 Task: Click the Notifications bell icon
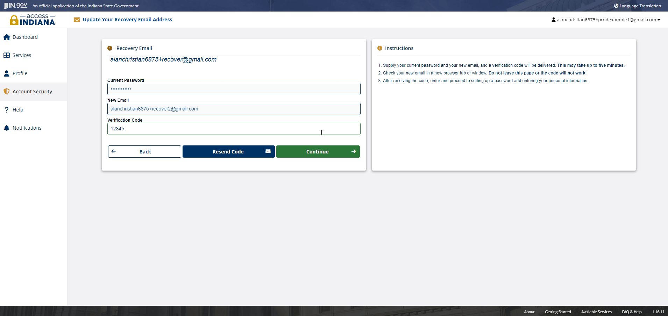(7, 128)
